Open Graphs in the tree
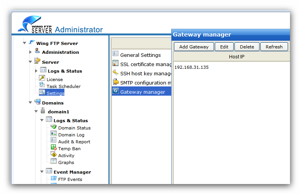Screen dimensions: 300x194 click(x=66, y=162)
